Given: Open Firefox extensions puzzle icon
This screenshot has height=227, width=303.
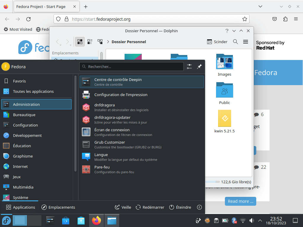Looking at the screenshot, I should coord(285,19).
